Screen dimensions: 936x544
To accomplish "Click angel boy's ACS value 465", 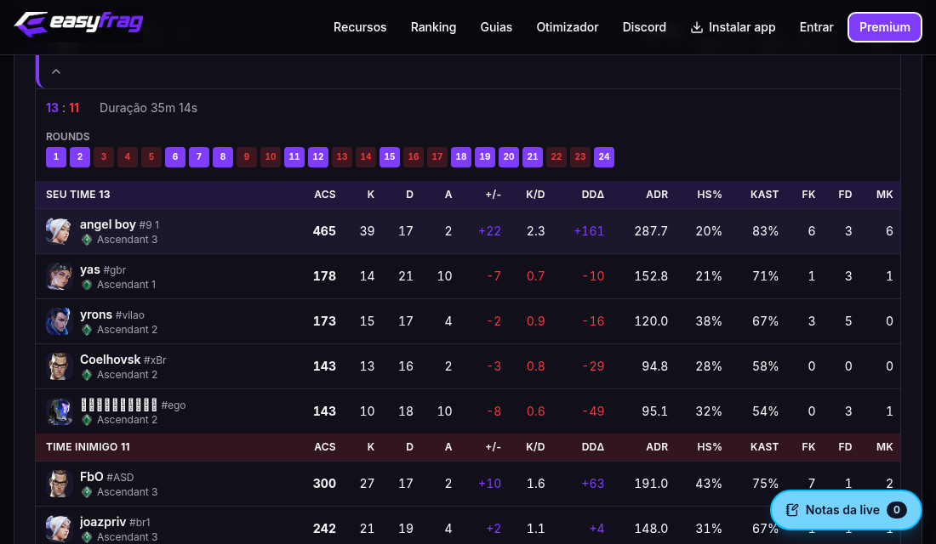I will (x=324, y=231).
